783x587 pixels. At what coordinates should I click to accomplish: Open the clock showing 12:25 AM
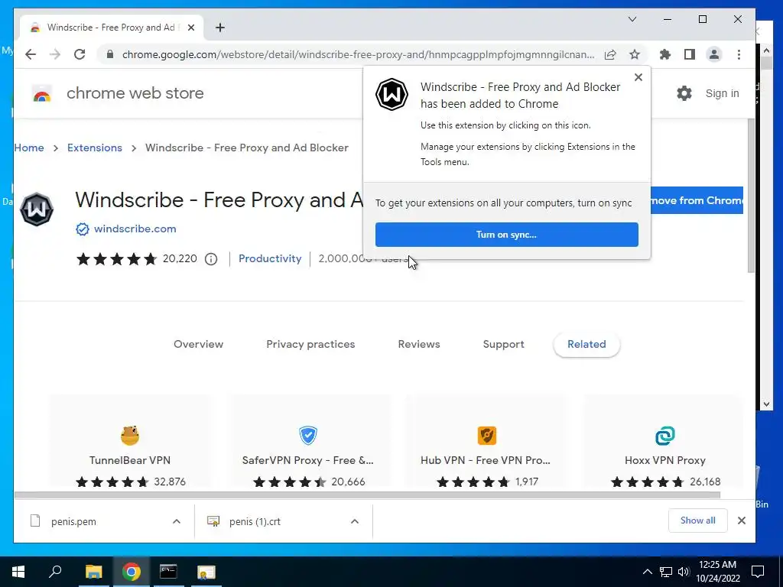[717, 572]
